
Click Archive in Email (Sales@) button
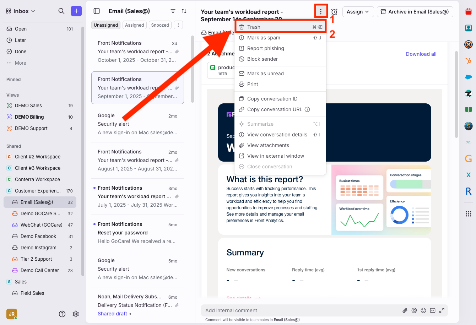(415, 12)
